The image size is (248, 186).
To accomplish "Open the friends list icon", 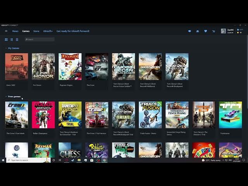I will (197, 31).
